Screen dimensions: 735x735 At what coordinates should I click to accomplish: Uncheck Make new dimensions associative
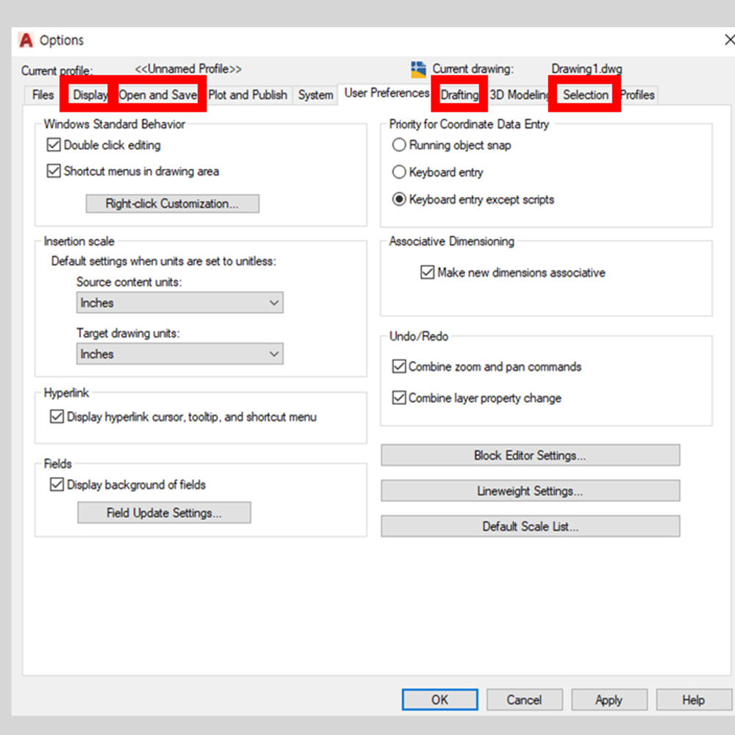[x=427, y=273]
